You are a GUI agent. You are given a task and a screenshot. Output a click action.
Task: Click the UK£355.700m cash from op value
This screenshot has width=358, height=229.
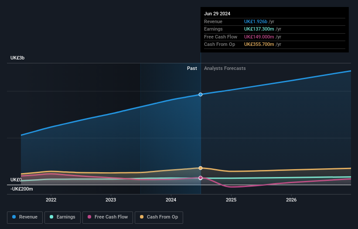(x=259, y=45)
